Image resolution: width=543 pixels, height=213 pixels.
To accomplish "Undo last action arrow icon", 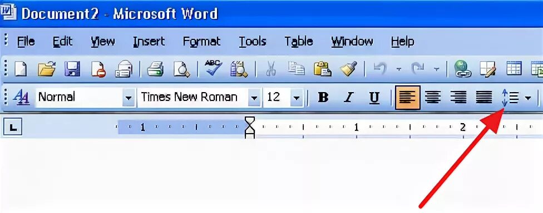I will [x=380, y=68].
